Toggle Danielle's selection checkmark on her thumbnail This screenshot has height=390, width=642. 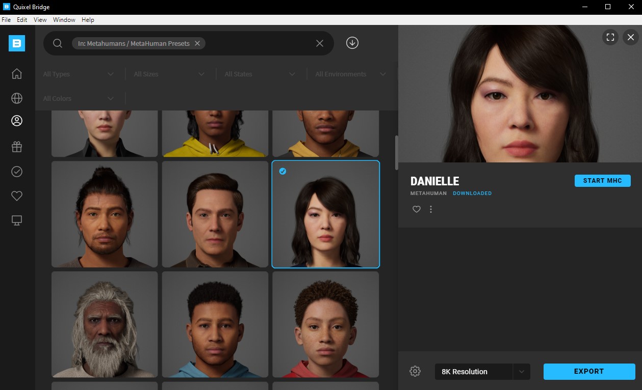(283, 172)
